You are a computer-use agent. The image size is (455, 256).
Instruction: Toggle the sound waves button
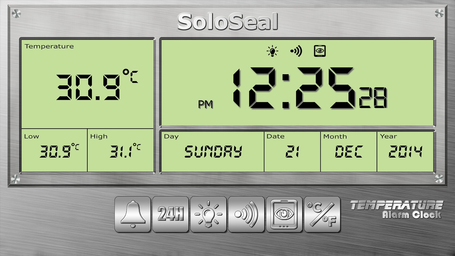(246, 214)
